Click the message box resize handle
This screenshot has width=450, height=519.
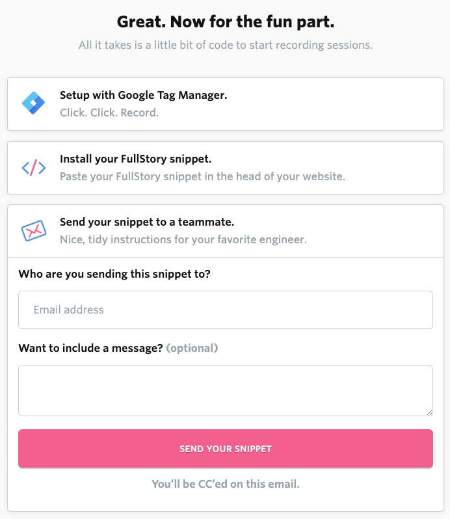click(x=429, y=412)
